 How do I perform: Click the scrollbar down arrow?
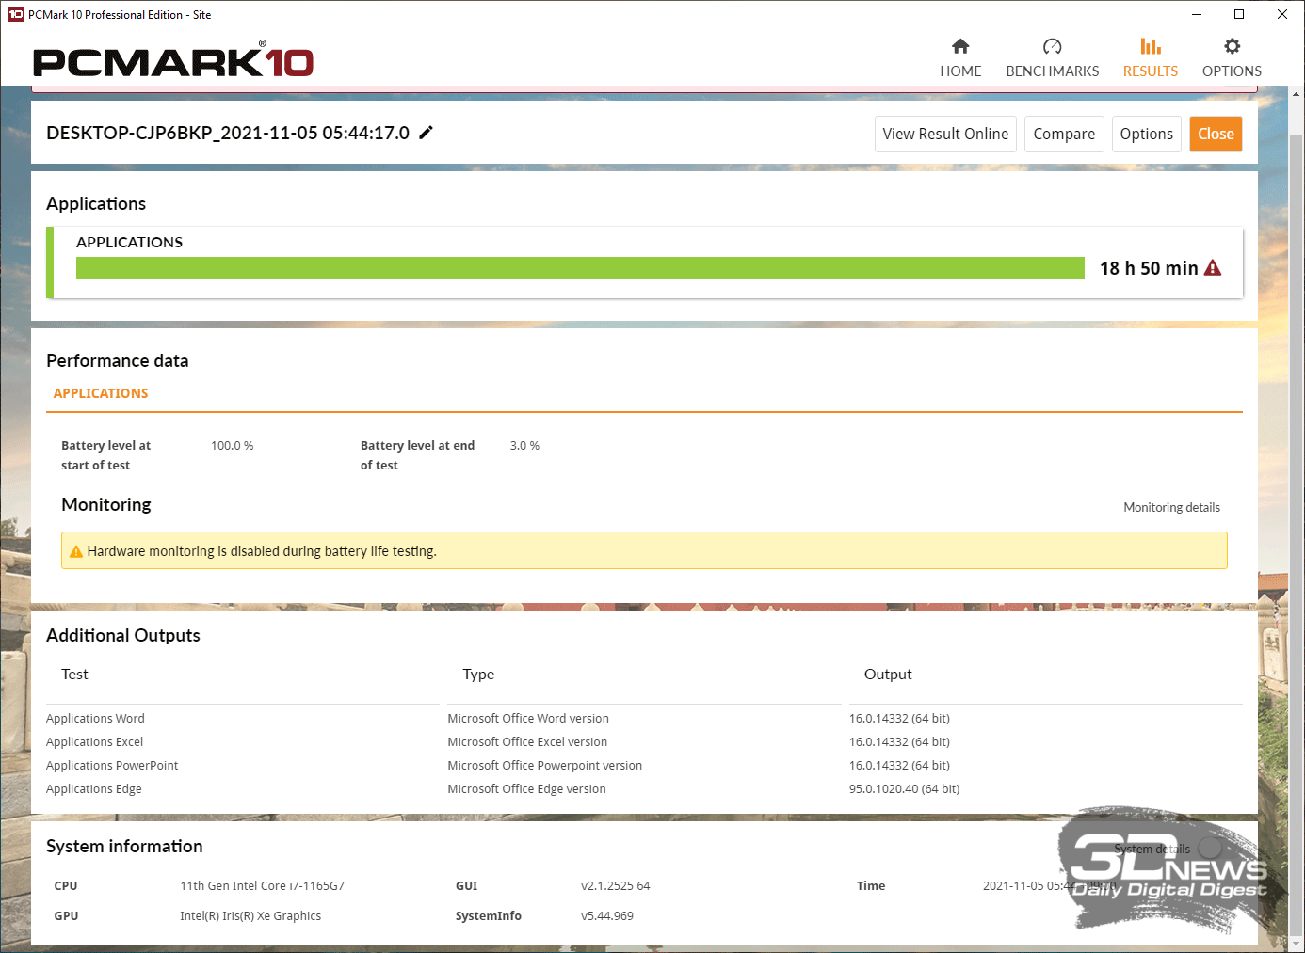(1296, 943)
